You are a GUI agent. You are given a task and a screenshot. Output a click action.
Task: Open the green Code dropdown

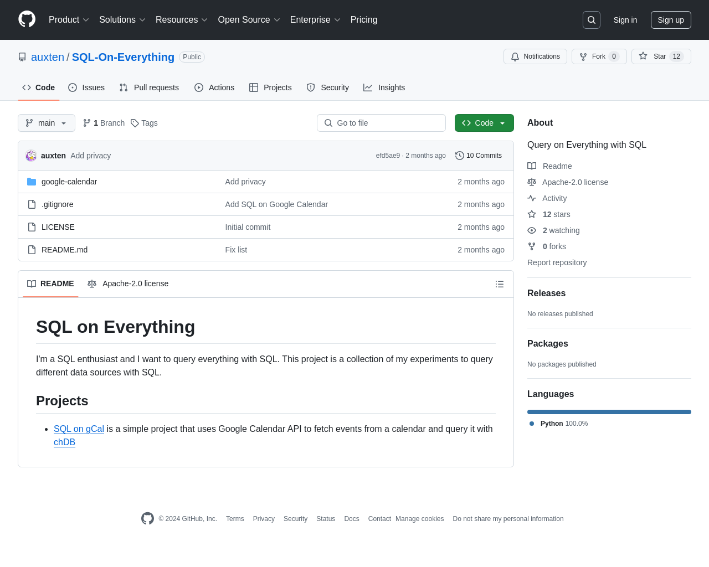point(484,123)
